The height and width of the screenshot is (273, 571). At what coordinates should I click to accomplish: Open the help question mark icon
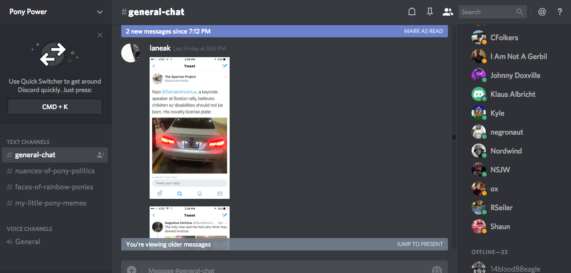560,12
